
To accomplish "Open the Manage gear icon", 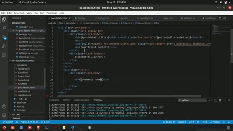I will point(4,115).
